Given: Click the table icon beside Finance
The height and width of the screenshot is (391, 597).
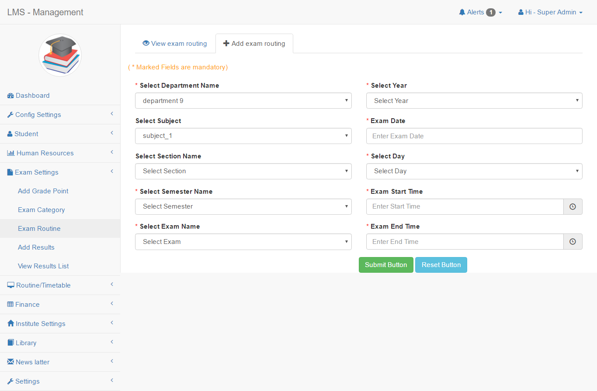Looking at the screenshot, I should pyautogui.click(x=10, y=304).
